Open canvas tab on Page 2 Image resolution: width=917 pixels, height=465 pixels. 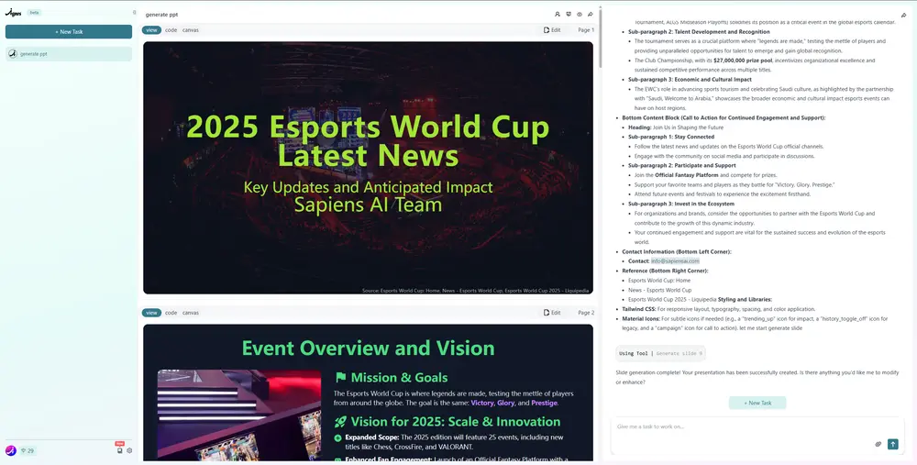click(x=191, y=313)
